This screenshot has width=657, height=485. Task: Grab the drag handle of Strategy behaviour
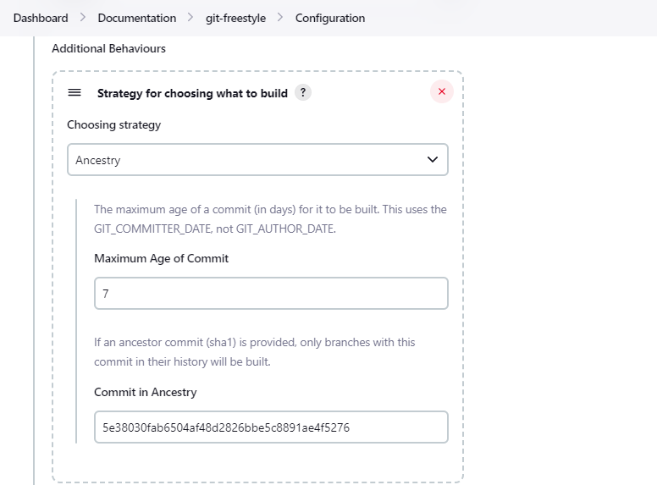(75, 92)
